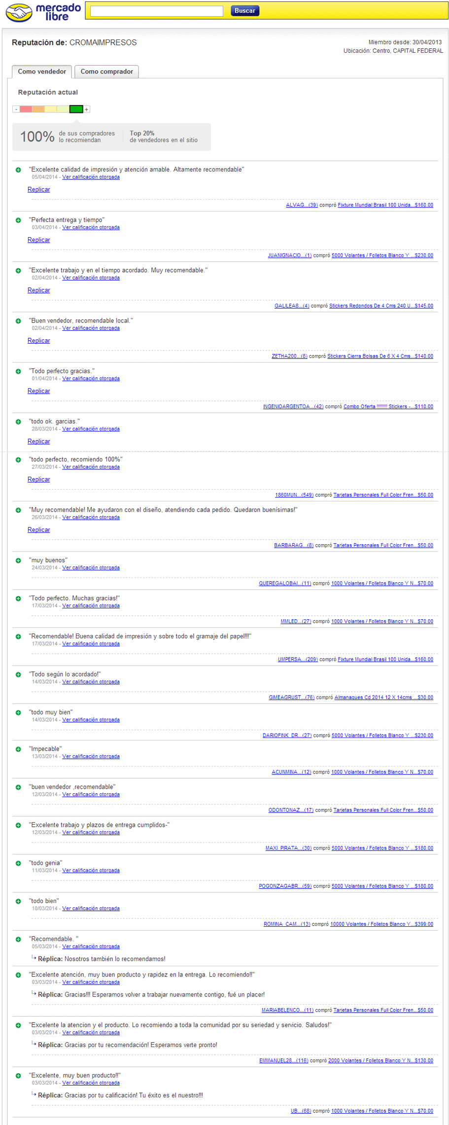Select the green reputation level swatch

(76, 109)
